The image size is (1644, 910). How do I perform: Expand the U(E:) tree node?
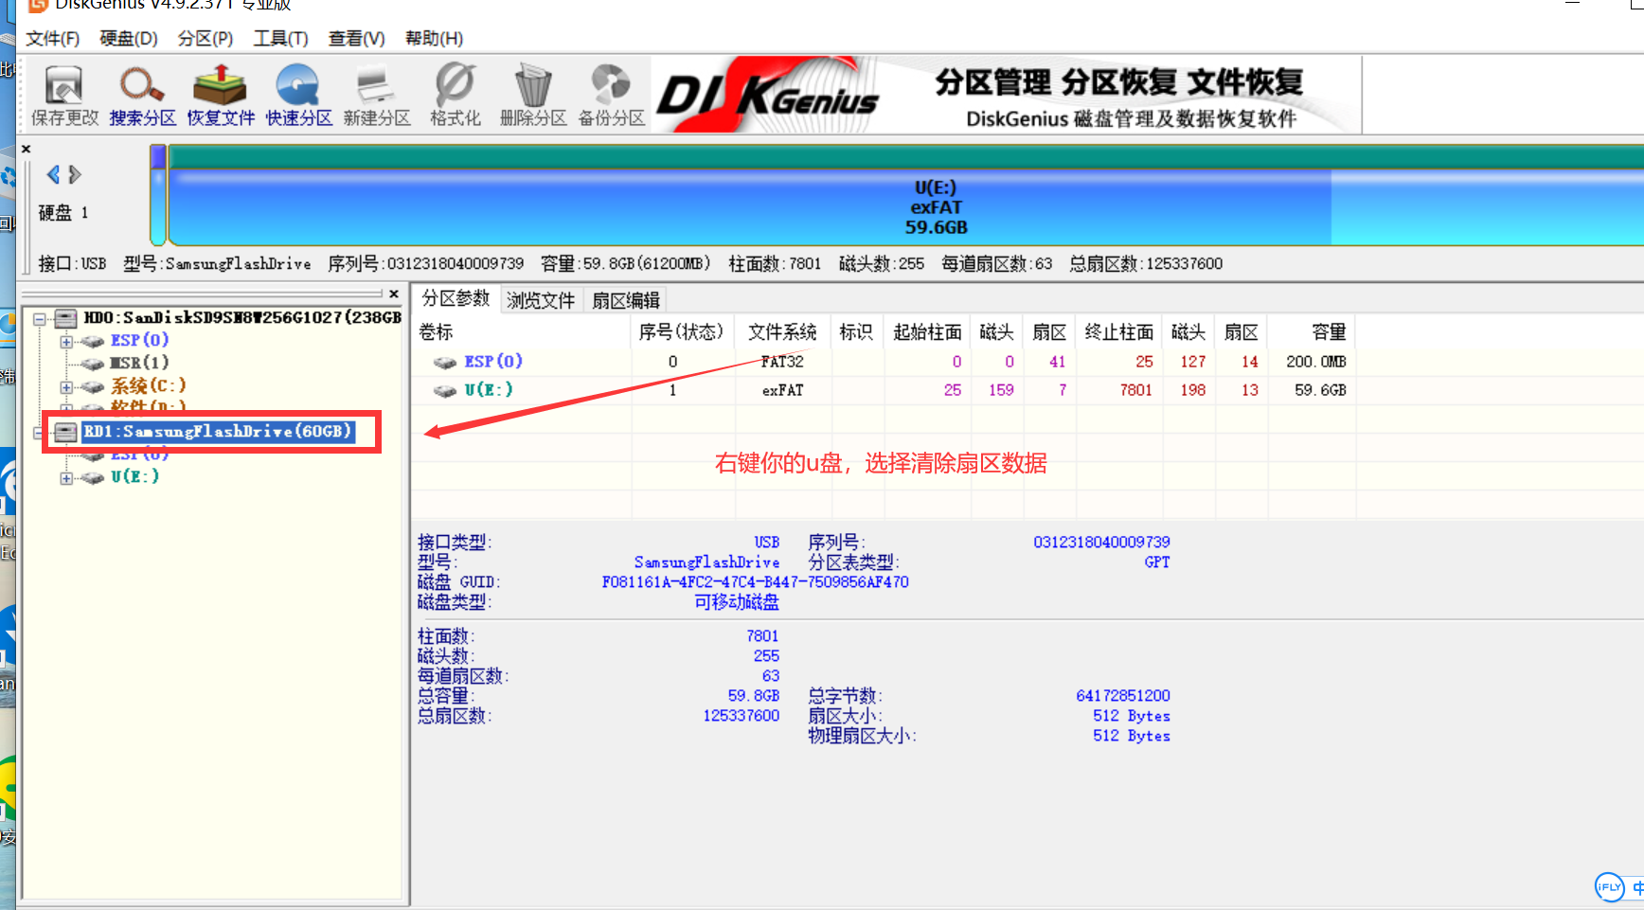point(66,478)
